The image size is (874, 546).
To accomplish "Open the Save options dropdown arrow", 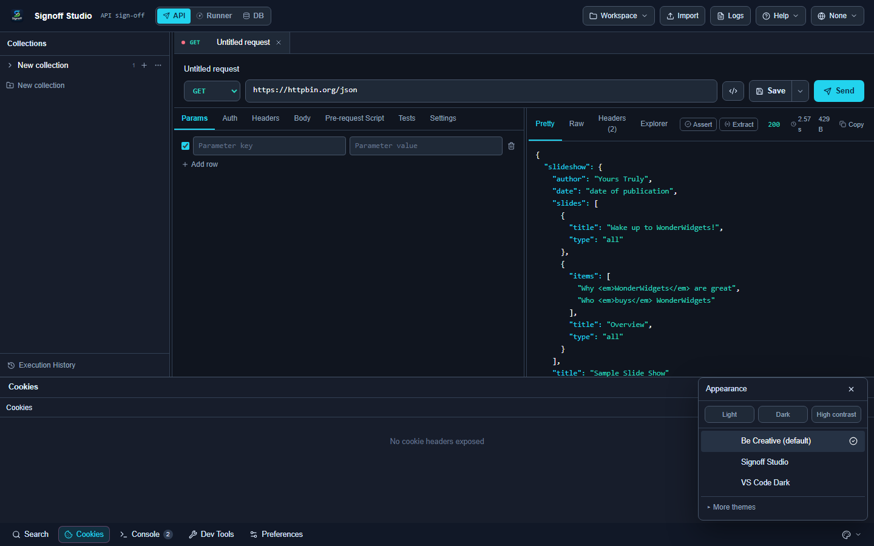I will click(801, 91).
